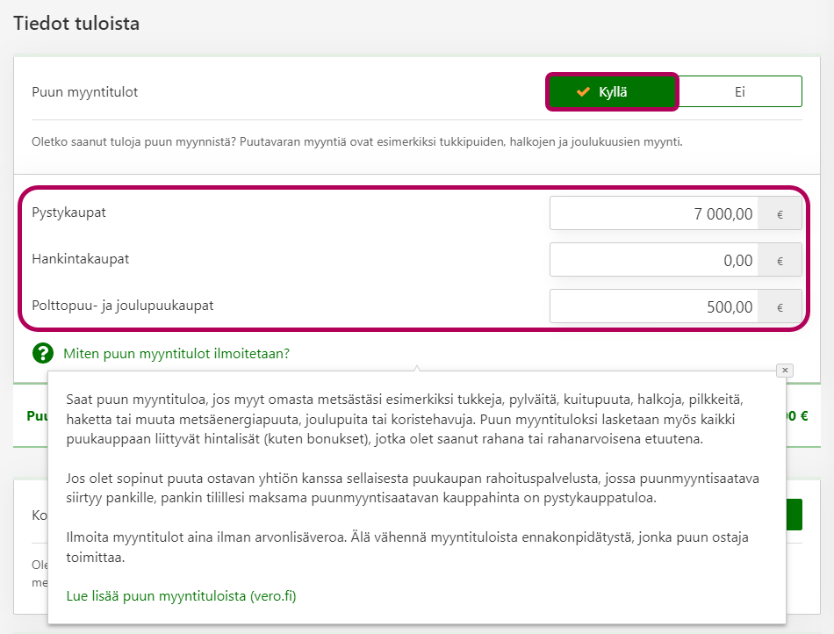The image size is (834, 634).
Task: Focus the Polttopuu- ja joulupuukaupat amount field
Action: point(654,306)
